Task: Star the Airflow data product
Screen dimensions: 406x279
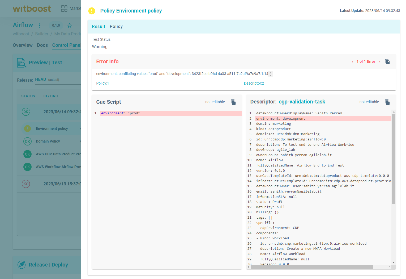Action: point(70,26)
